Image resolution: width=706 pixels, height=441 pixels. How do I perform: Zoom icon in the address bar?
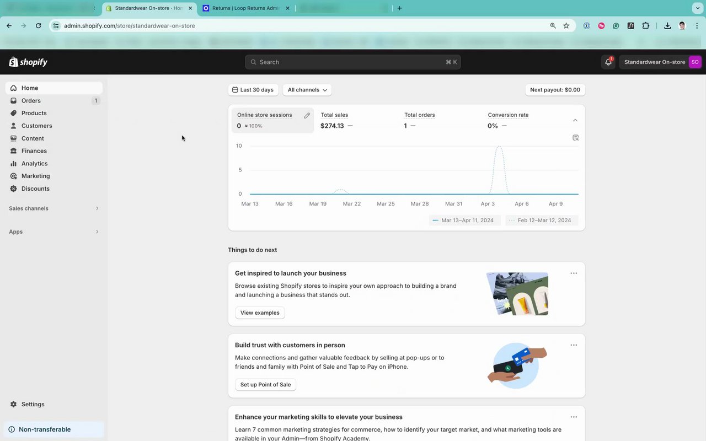[x=553, y=25]
